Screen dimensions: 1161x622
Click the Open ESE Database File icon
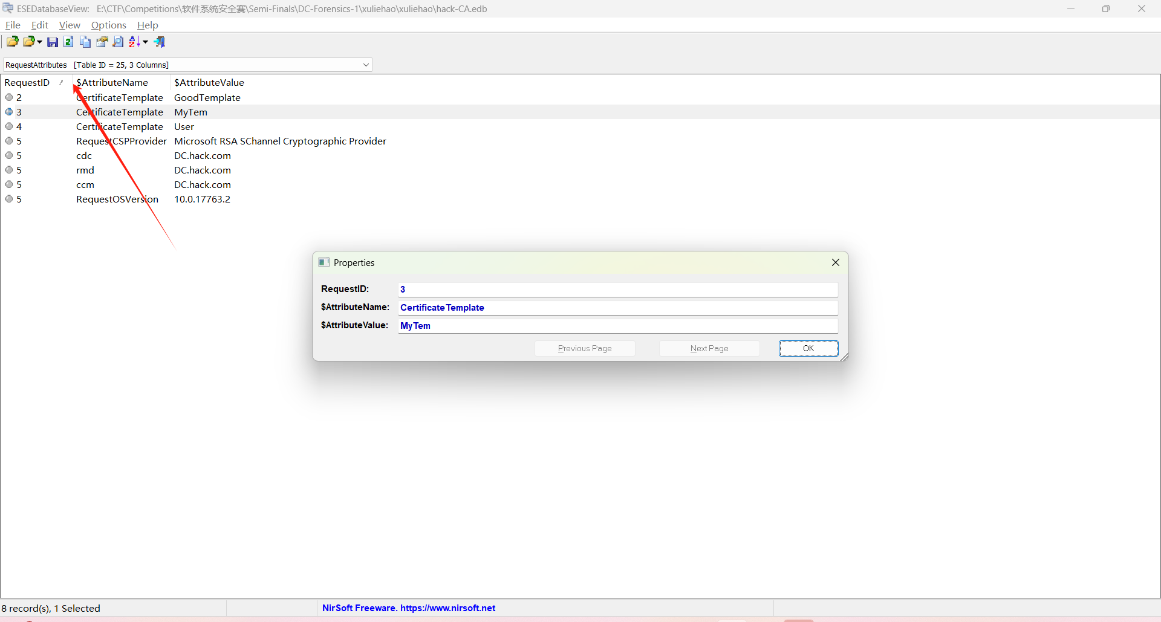[12, 42]
